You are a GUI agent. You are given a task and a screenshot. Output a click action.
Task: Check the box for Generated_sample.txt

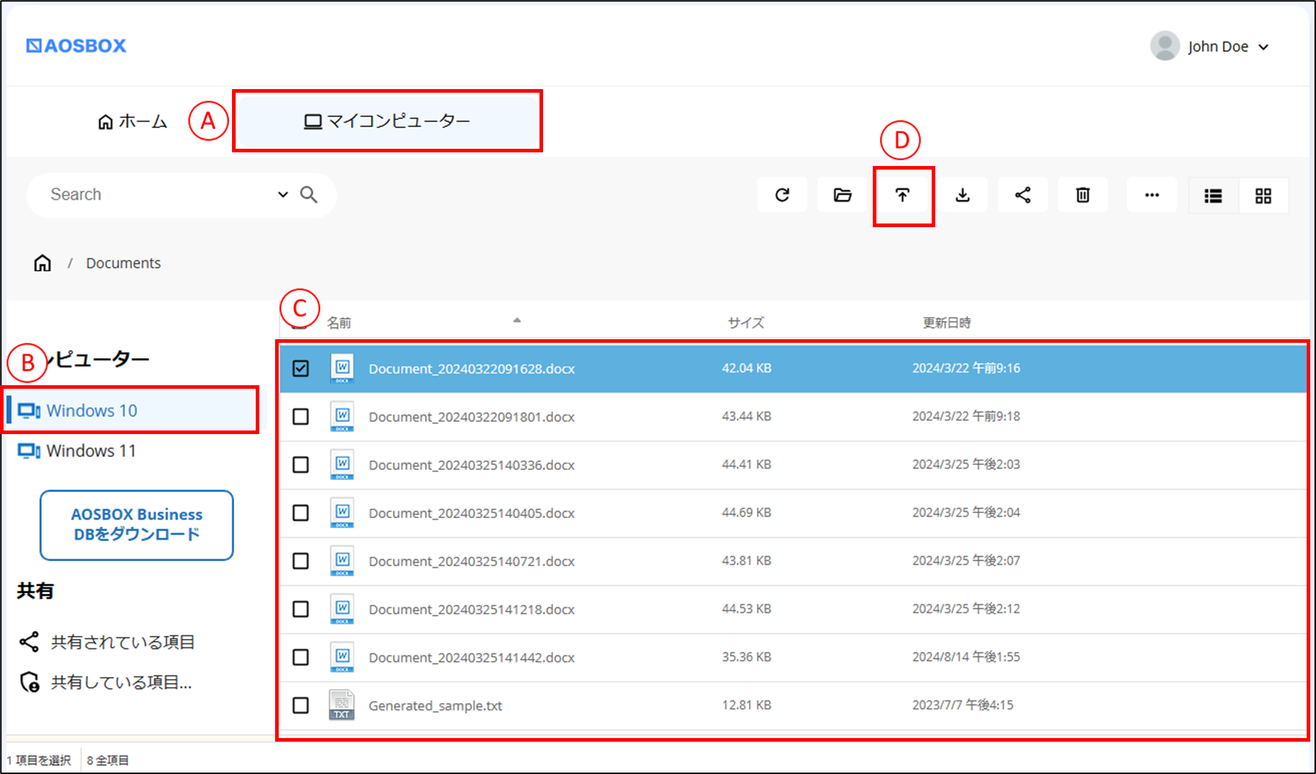[301, 706]
